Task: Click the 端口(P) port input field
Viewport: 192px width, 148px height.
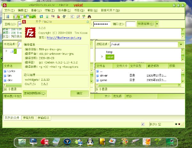Action: (131, 24)
